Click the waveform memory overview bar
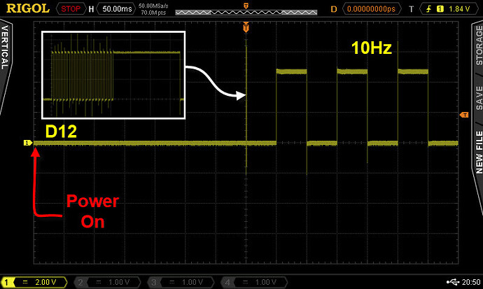This screenshot has height=289, width=483. pos(246,13)
